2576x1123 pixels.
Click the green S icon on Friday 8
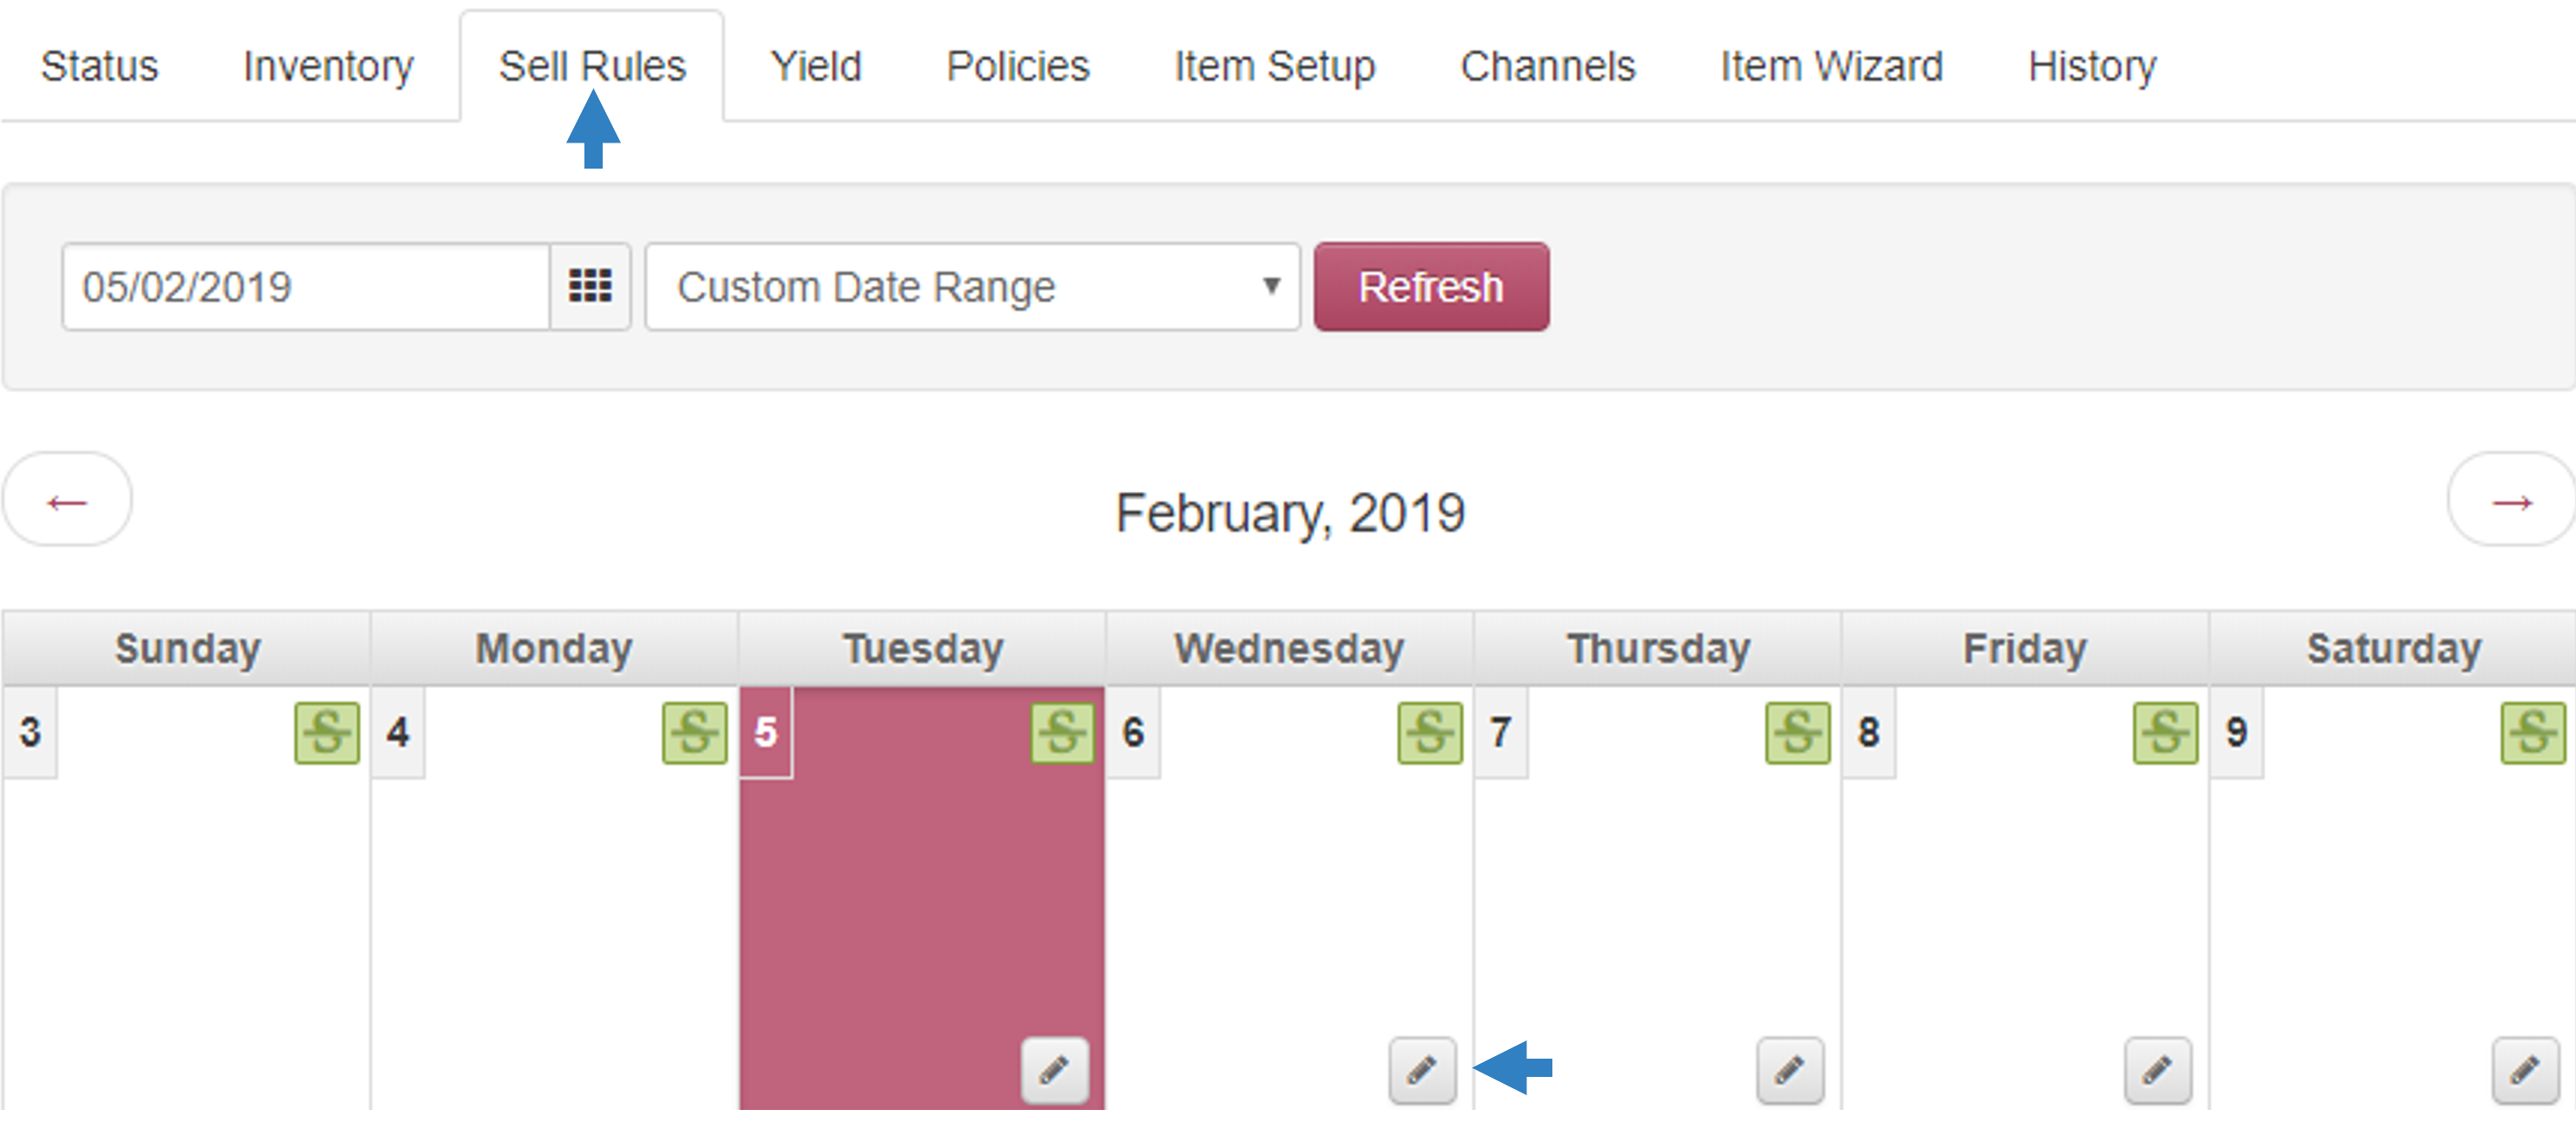coord(2166,733)
